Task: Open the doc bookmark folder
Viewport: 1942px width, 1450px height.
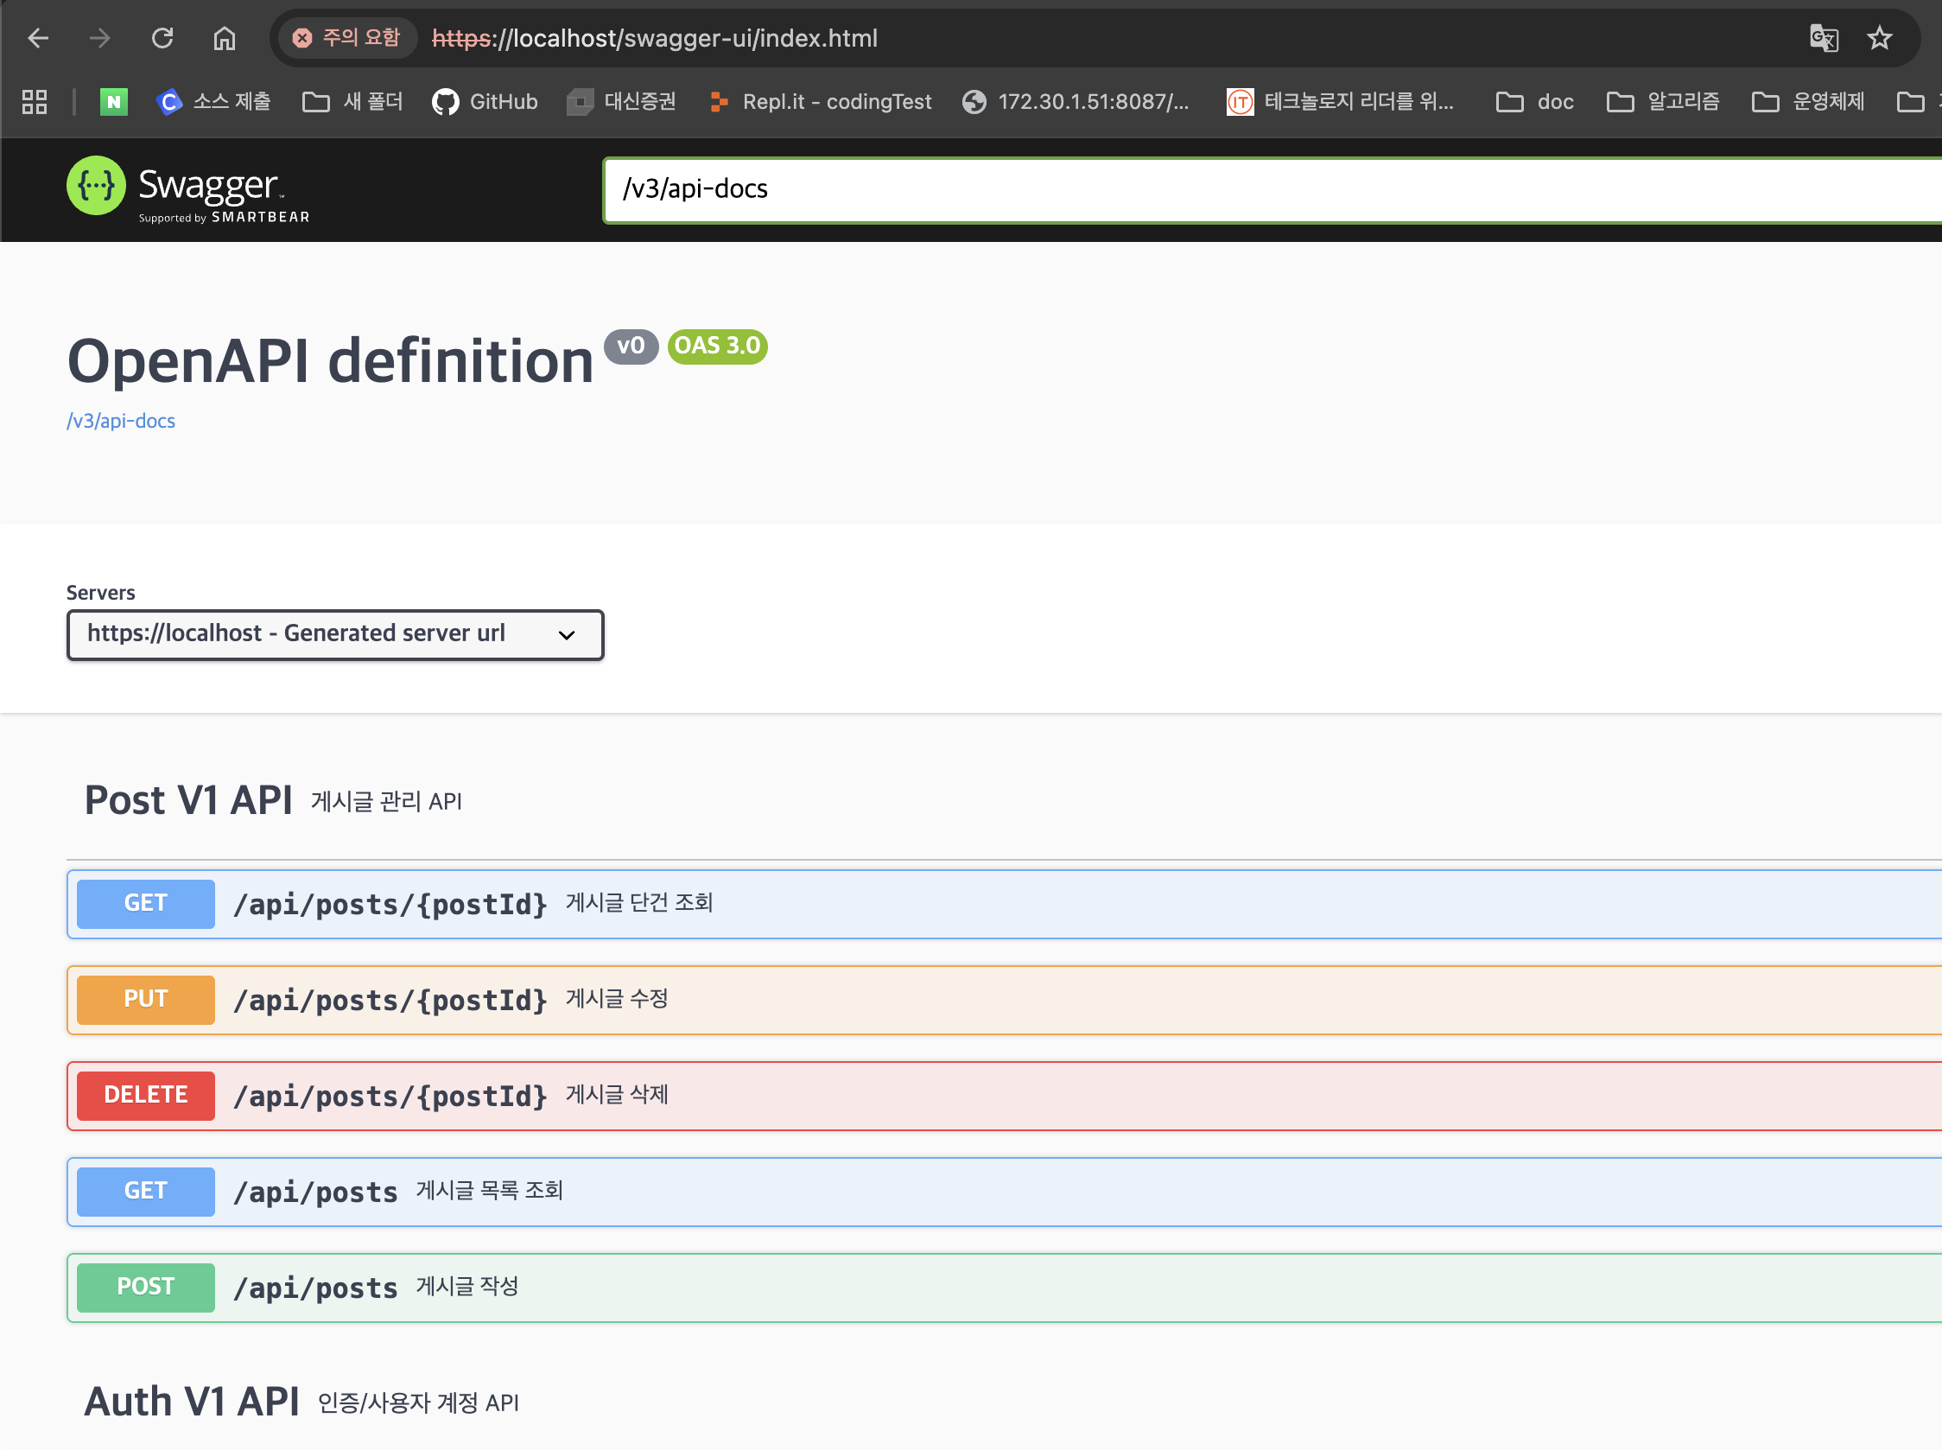Action: coord(1536,102)
